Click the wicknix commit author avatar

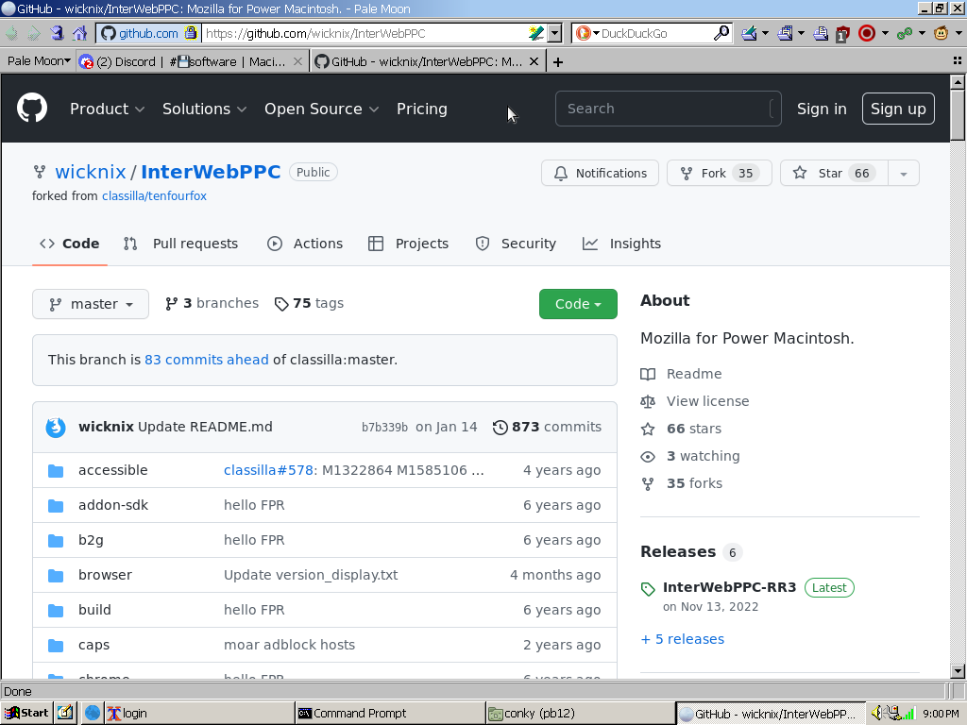click(x=56, y=428)
